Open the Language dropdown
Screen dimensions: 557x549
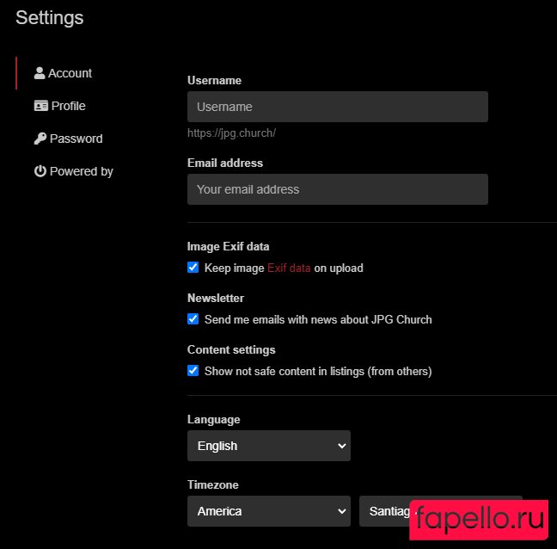click(x=268, y=446)
